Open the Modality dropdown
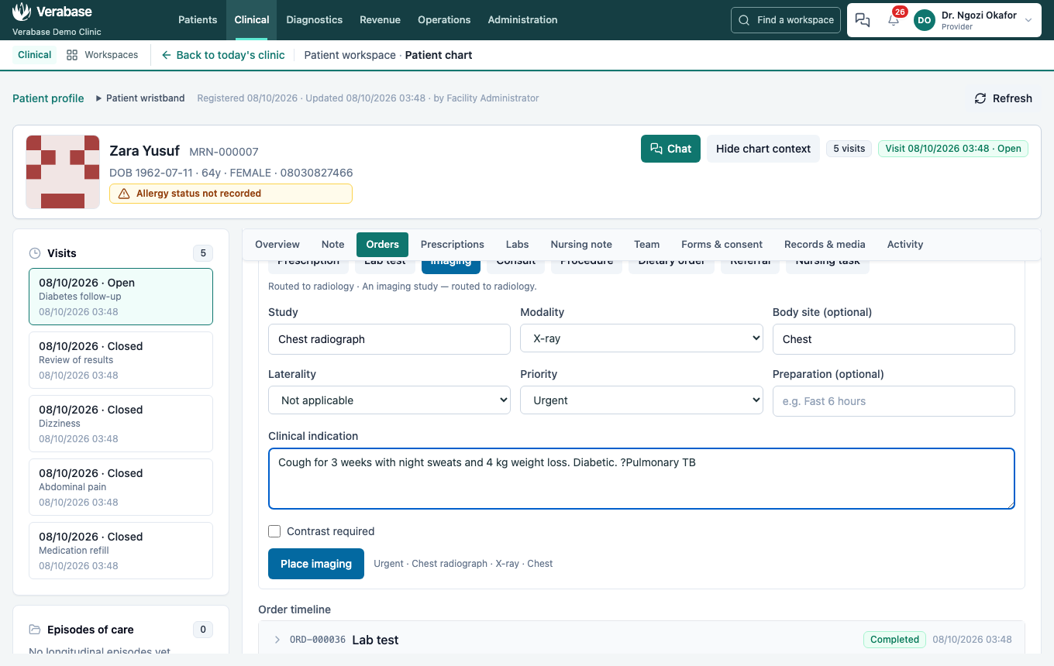This screenshot has height=666, width=1054. tap(642, 338)
